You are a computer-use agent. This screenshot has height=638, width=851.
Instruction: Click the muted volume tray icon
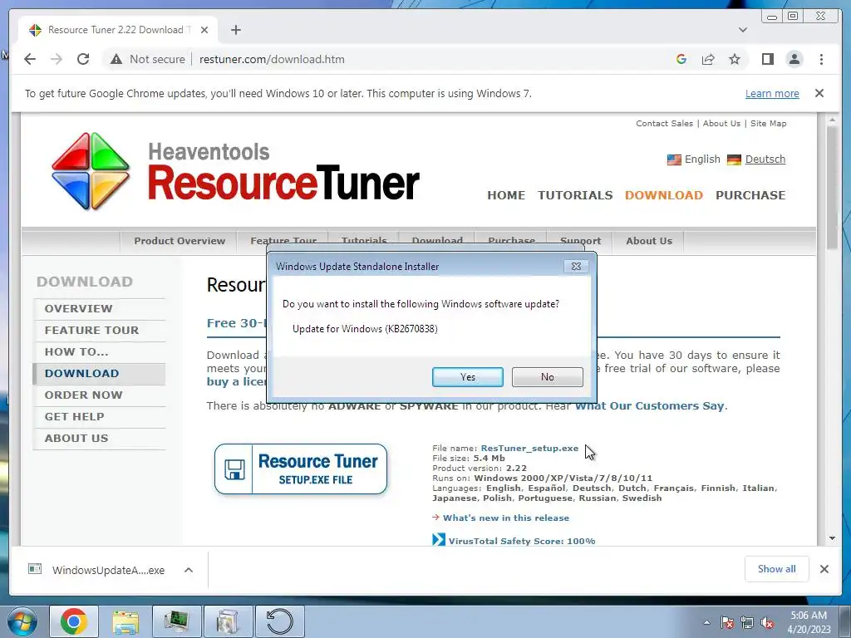pyautogui.click(x=767, y=622)
